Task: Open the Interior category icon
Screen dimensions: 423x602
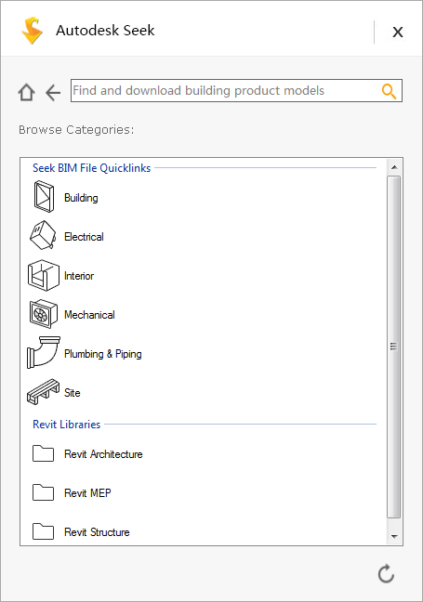Action: tap(44, 275)
